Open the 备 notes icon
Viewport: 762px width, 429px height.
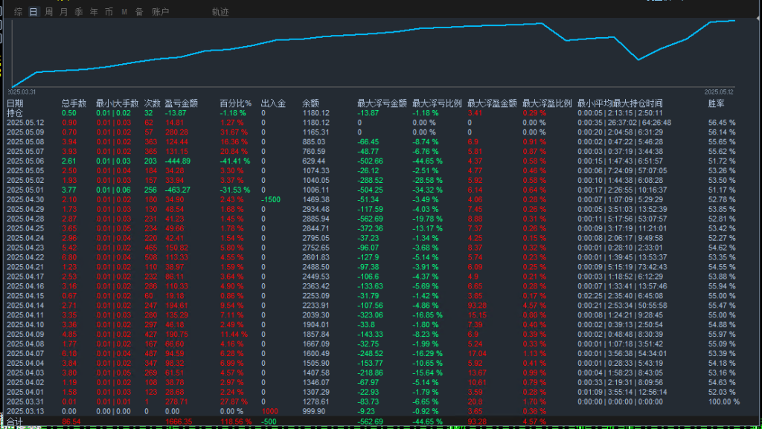tap(140, 10)
